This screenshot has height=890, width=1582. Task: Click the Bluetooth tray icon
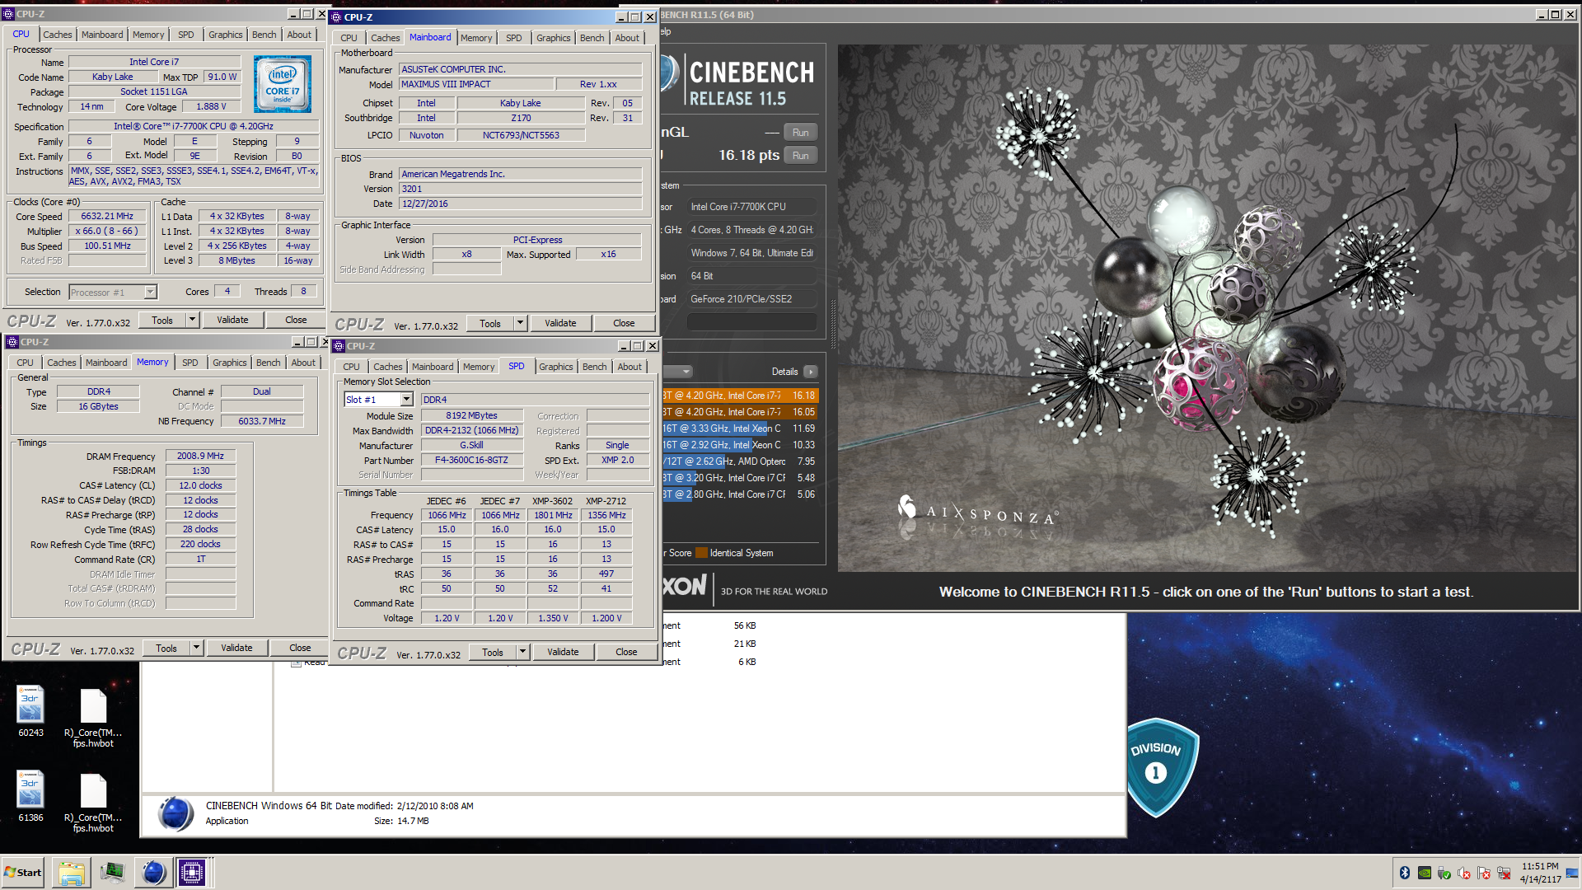point(1405,873)
